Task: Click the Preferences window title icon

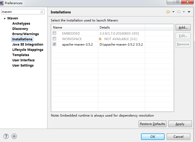Action: coord(2,3)
